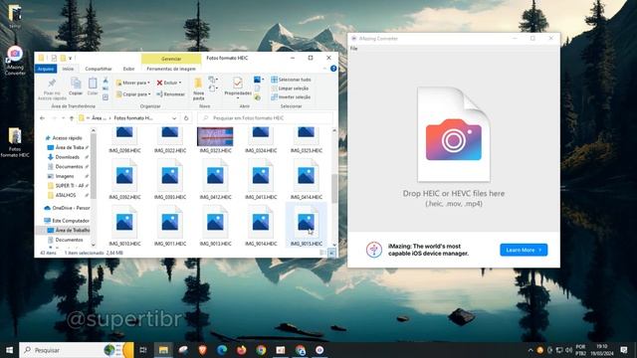Select Este Computador in navigation pane
Image resolution: width=637 pixels, height=358 pixels.
(67, 221)
